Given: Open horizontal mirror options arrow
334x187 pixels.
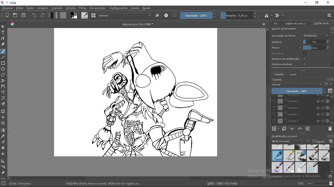Looking at the screenshot, I should [x=272, y=15].
